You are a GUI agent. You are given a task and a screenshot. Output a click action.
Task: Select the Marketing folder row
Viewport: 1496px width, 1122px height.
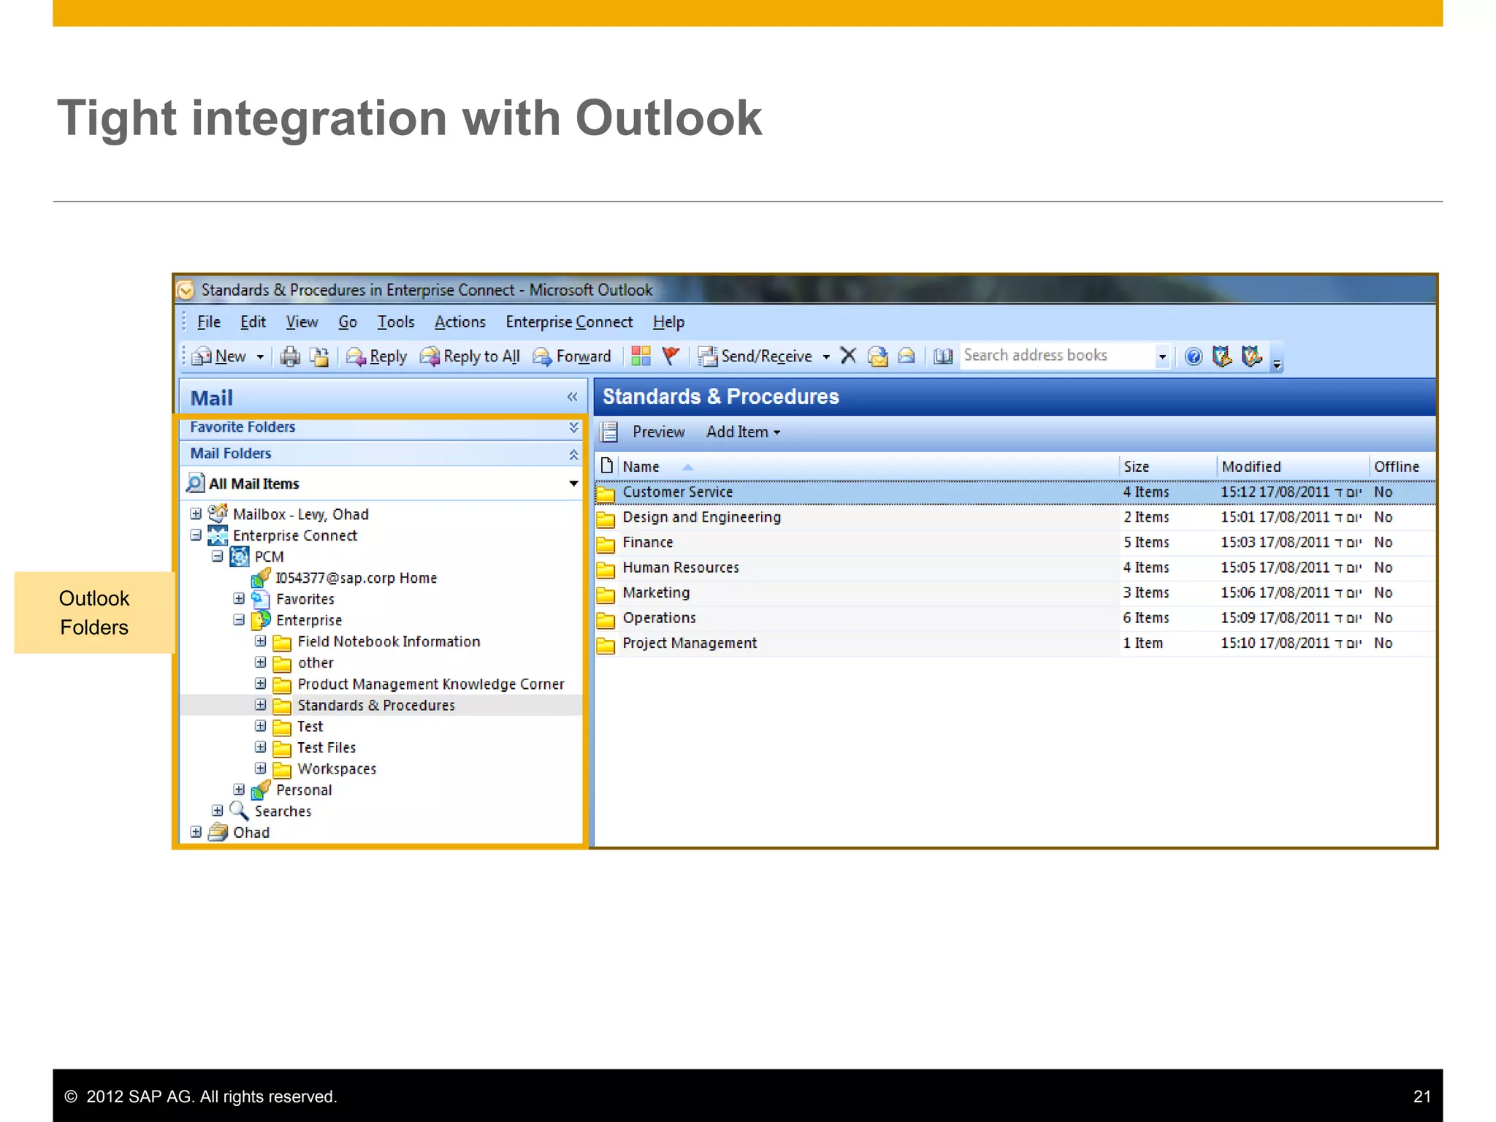[1015, 593]
